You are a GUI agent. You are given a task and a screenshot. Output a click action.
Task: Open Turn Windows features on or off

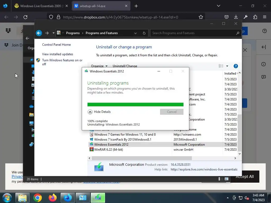[x=62, y=62]
